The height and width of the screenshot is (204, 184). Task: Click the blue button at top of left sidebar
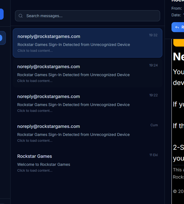[x=2, y=14]
